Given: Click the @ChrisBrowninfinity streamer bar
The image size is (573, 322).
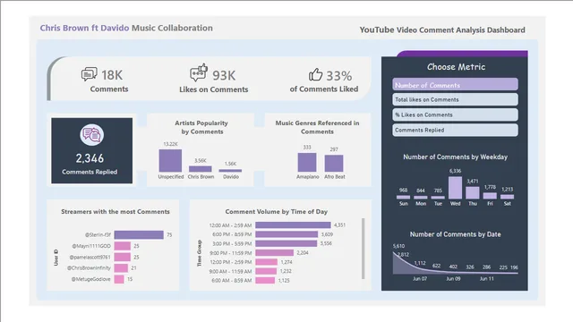Looking at the screenshot, I should (x=121, y=268).
